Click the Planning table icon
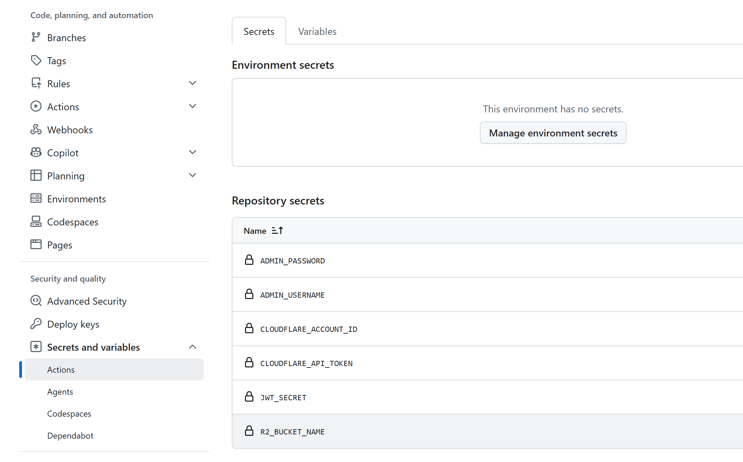This screenshot has height=462, width=743. pyautogui.click(x=36, y=176)
